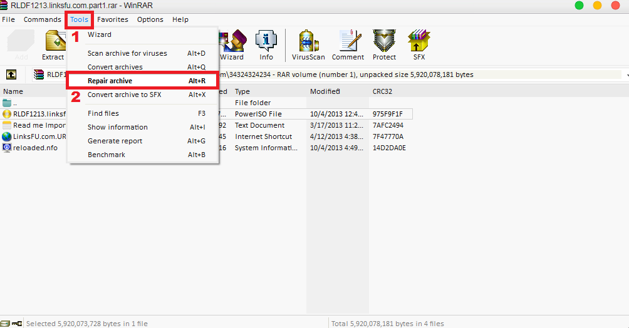Click the Protect archive icon

[x=384, y=41]
